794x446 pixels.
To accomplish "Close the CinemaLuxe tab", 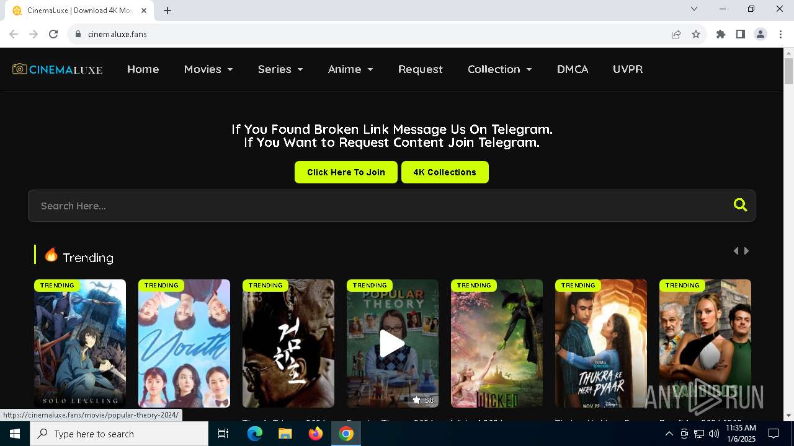I will 145,11.
